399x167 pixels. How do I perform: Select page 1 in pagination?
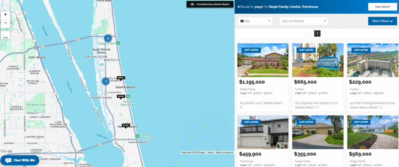click(317, 33)
